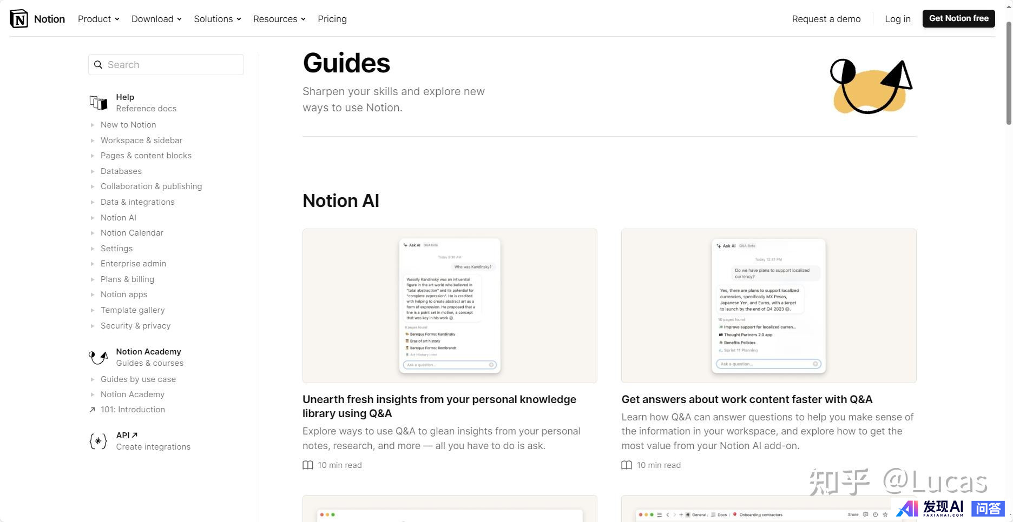Expand Workspace & sidebar triangle
The width and height of the screenshot is (1013, 522).
(x=93, y=140)
